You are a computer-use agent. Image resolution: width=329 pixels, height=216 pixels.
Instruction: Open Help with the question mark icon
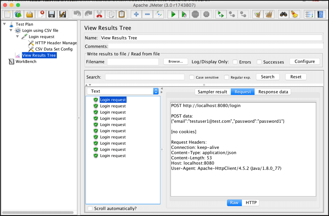tap(320, 14)
